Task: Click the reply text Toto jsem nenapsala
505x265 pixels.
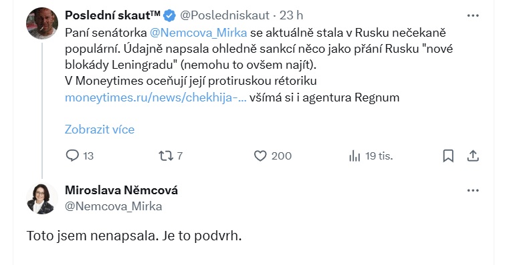Action: pos(92,236)
